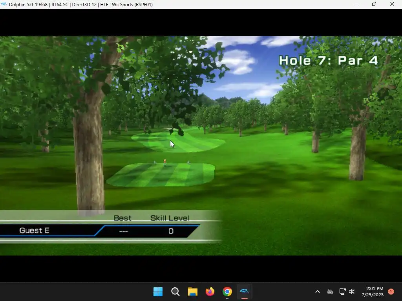The image size is (402, 301).
Task: Open network status tray icon
Action: [342, 292]
